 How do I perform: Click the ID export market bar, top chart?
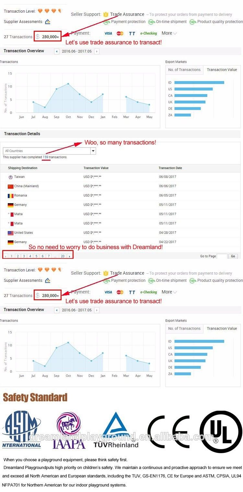point(199,83)
